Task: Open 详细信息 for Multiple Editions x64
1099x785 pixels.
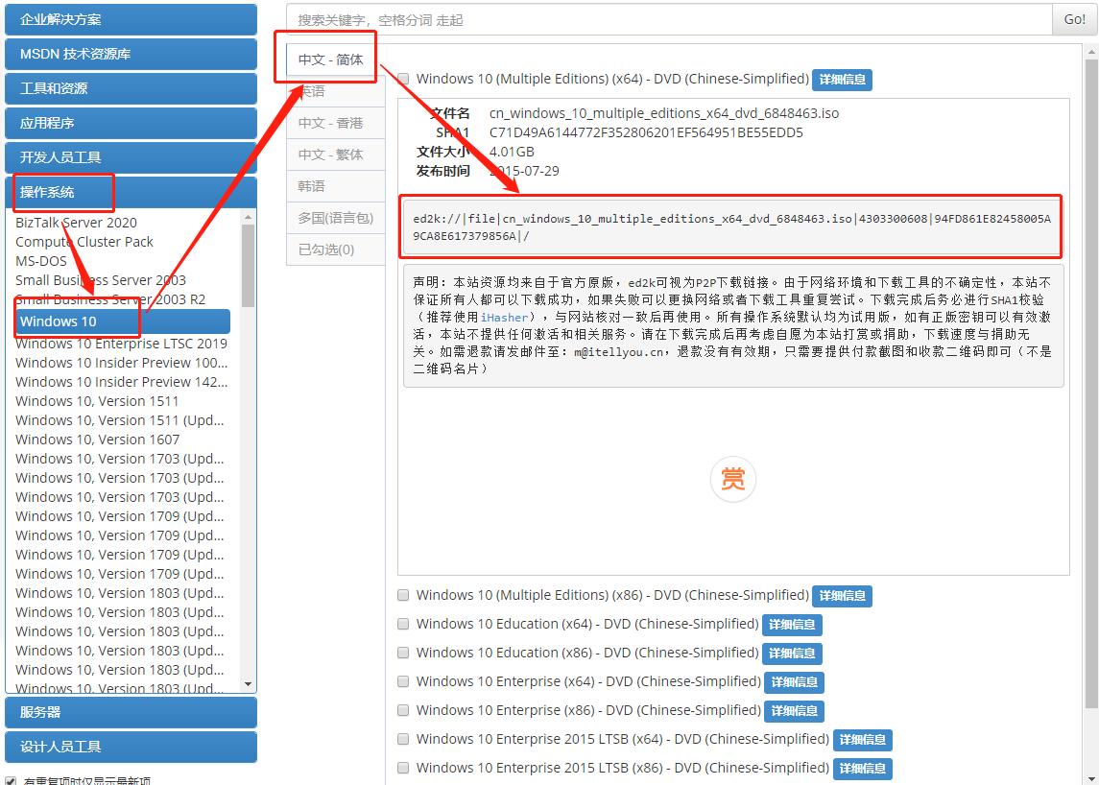Action: coord(842,80)
